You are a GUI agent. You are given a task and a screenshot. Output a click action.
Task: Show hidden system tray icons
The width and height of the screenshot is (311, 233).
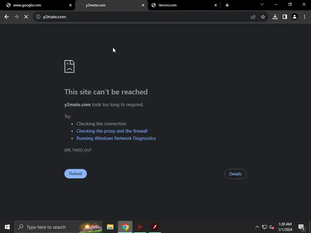click(x=257, y=227)
